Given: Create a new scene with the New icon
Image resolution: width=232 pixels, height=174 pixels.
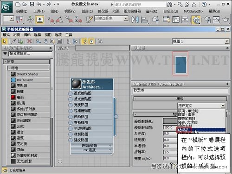Looking at the screenshot, I should coord(18,4).
